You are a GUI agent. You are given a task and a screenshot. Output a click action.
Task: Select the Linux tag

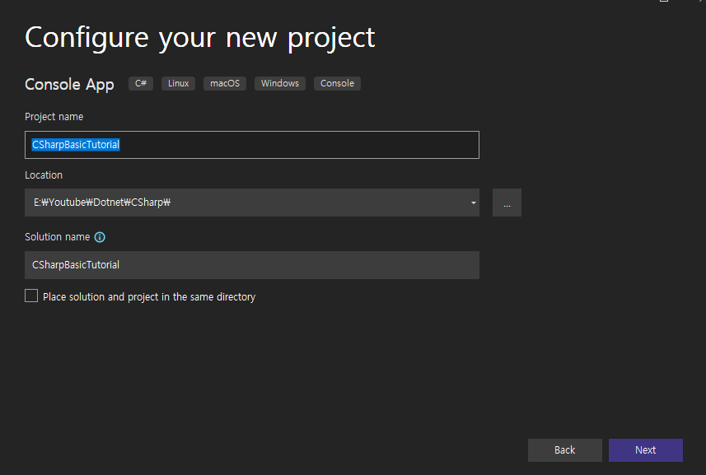[x=178, y=83]
